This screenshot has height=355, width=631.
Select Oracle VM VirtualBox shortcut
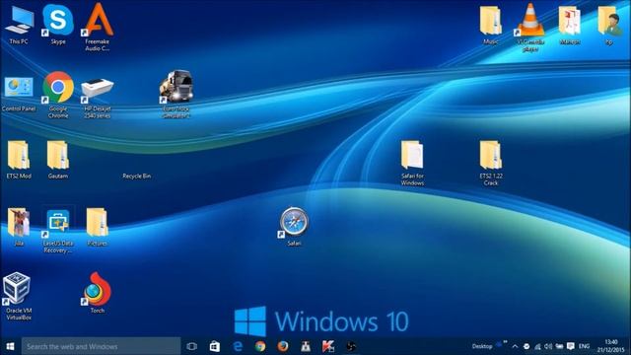point(18,296)
